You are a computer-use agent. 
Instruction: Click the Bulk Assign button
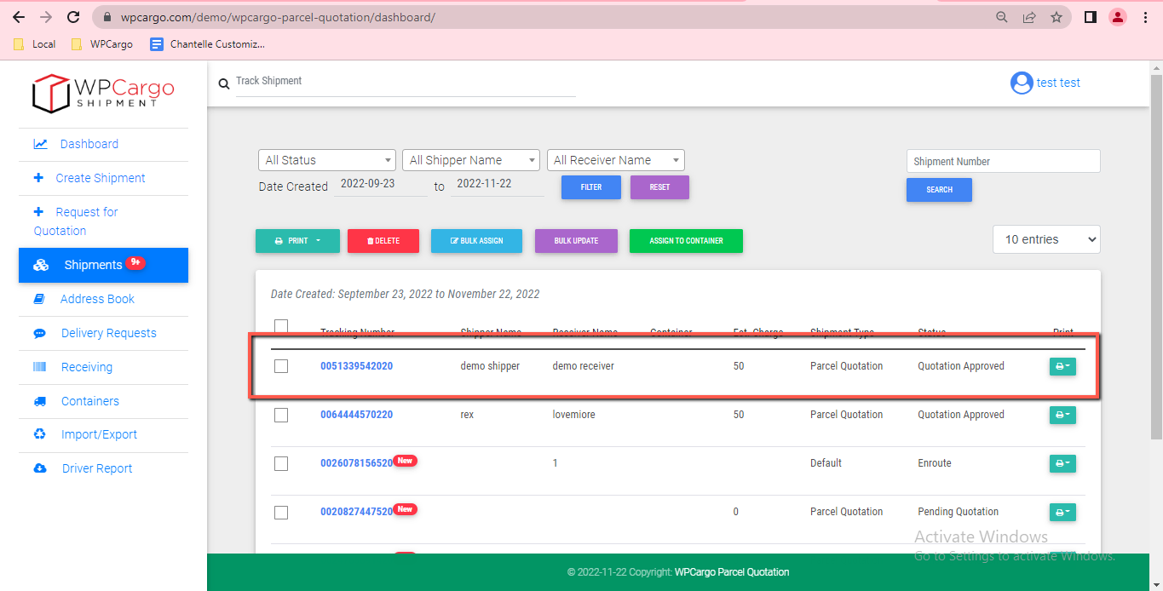pos(477,241)
